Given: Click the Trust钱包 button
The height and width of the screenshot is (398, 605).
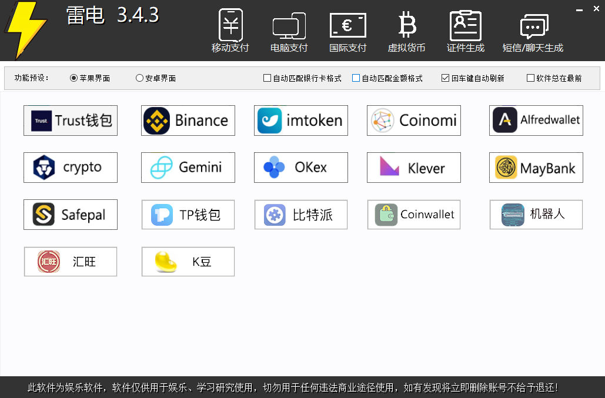Looking at the screenshot, I should pyautogui.click(x=71, y=121).
